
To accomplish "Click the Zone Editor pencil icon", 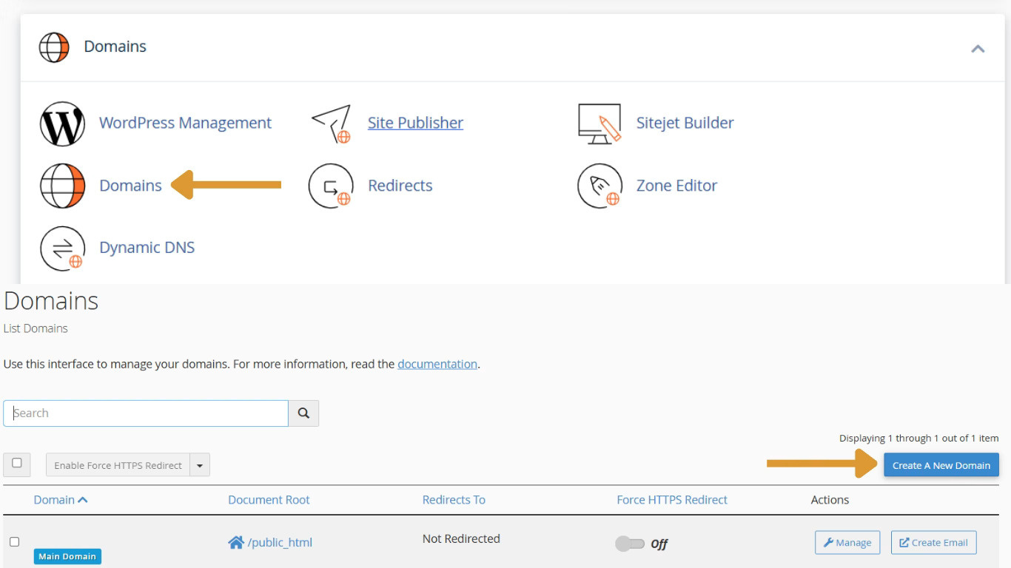I will point(599,186).
